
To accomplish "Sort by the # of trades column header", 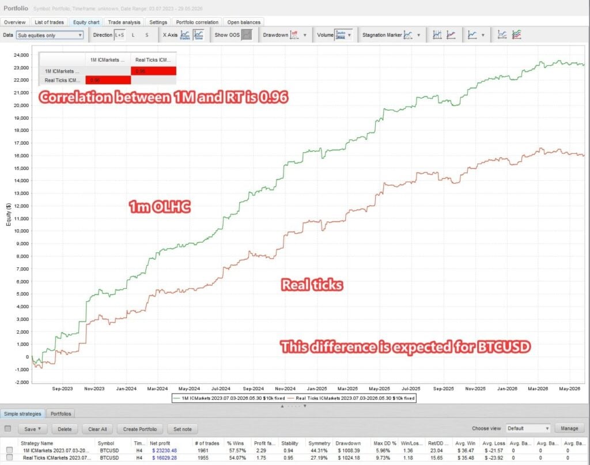I will click(207, 443).
